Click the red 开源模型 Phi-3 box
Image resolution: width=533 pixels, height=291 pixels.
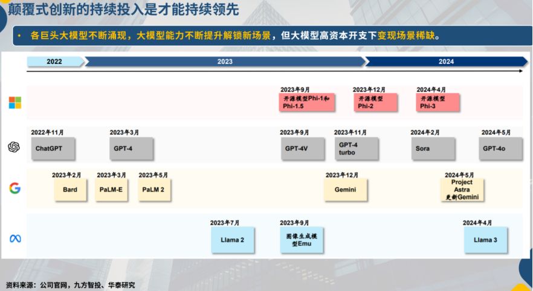pos(438,103)
